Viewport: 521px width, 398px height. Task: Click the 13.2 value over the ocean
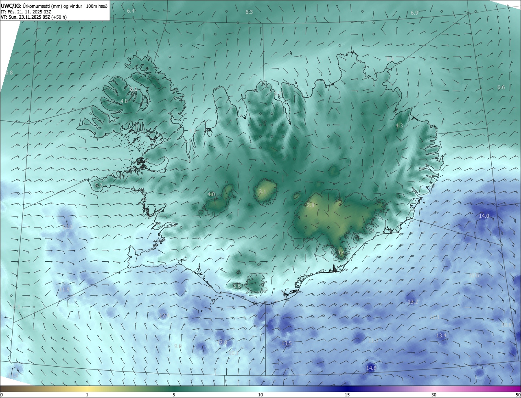(413, 302)
